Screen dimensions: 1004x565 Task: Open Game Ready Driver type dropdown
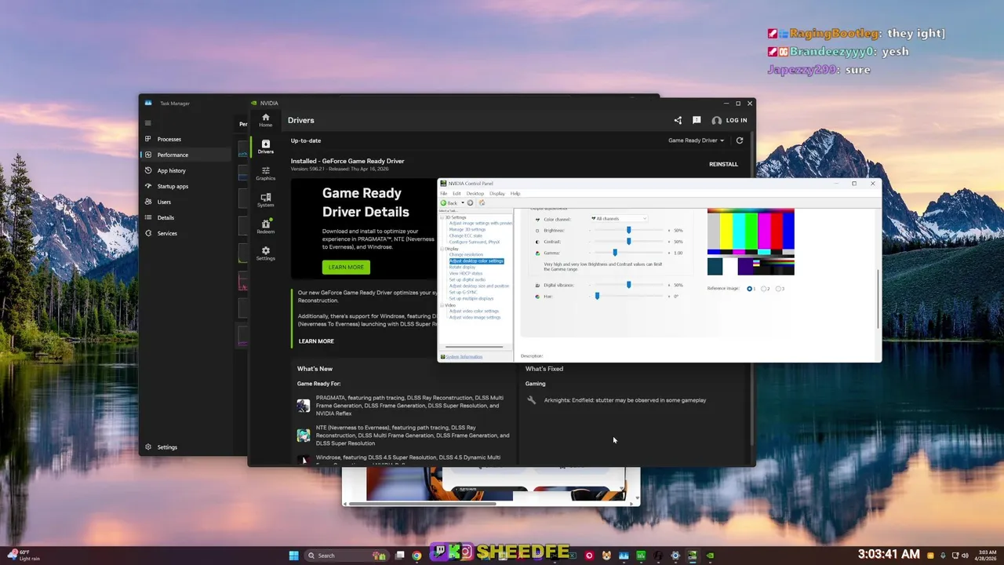click(x=697, y=140)
